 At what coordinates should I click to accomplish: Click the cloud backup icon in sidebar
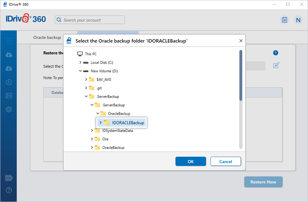pos(9,55)
